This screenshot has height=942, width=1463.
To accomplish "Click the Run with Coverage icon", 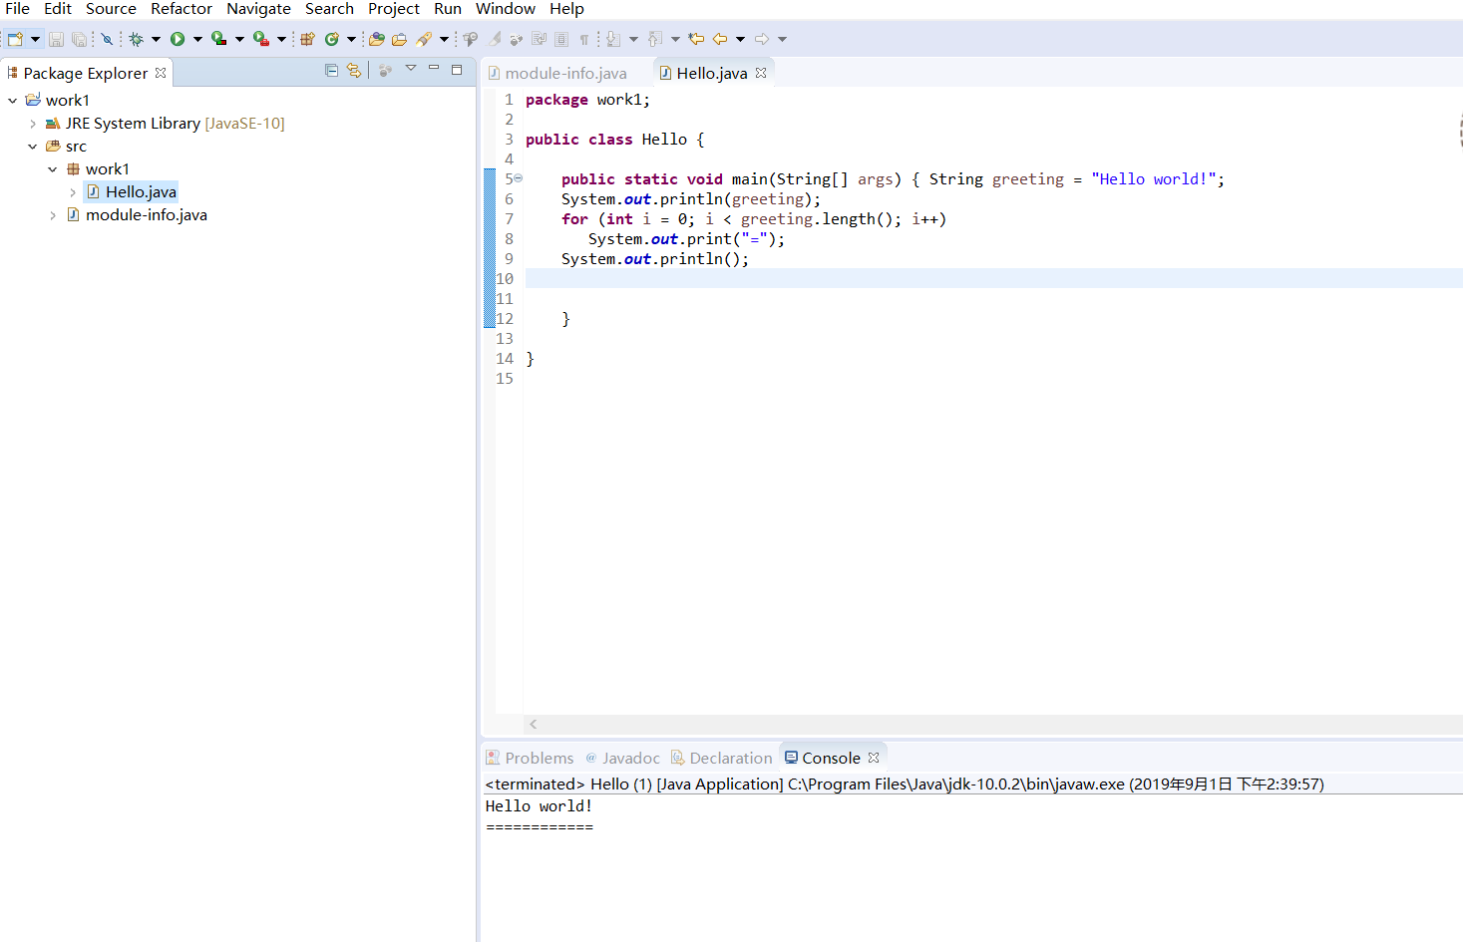I will coord(219,39).
